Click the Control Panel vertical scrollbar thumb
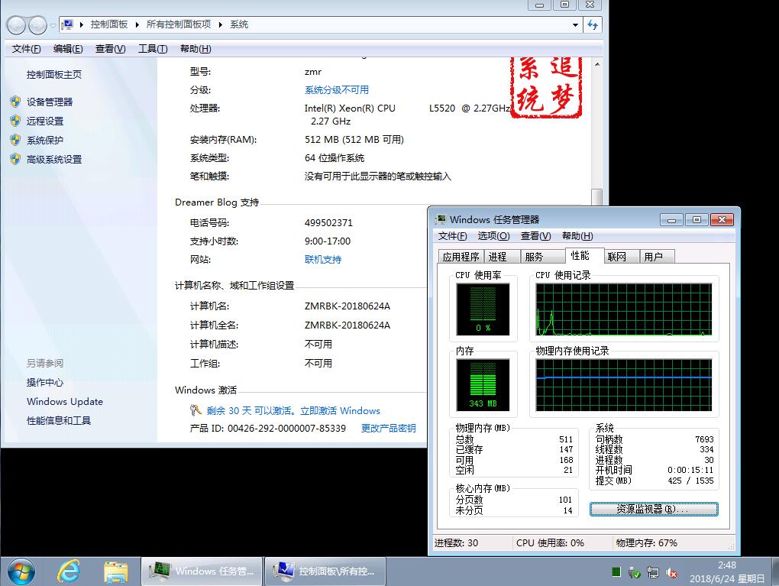The height and width of the screenshot is (586, 779). coord(597,197)
